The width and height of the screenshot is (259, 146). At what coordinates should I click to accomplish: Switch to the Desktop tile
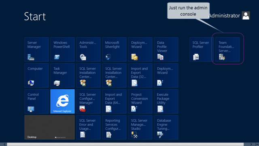(x=49, y=127)
